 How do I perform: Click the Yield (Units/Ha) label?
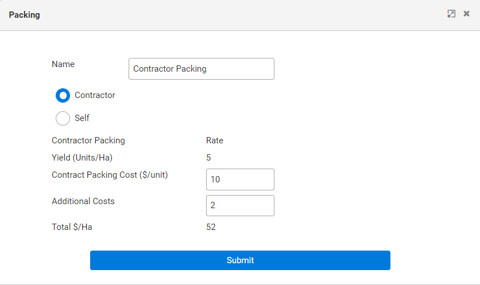tap(86, 158)
